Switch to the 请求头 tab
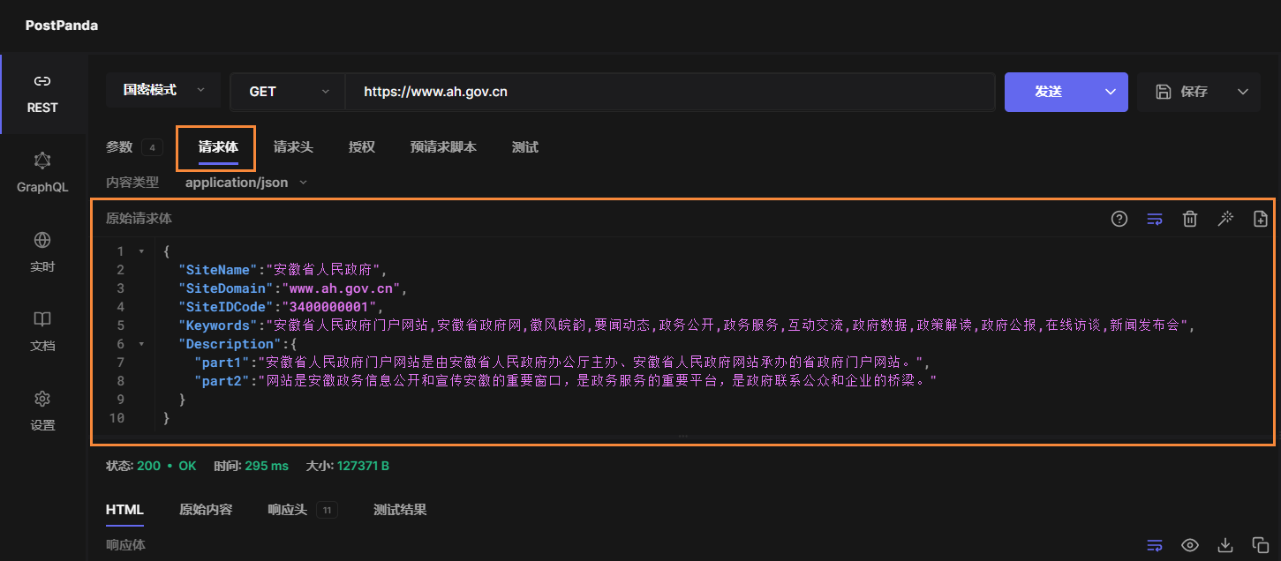 [293, 147]
